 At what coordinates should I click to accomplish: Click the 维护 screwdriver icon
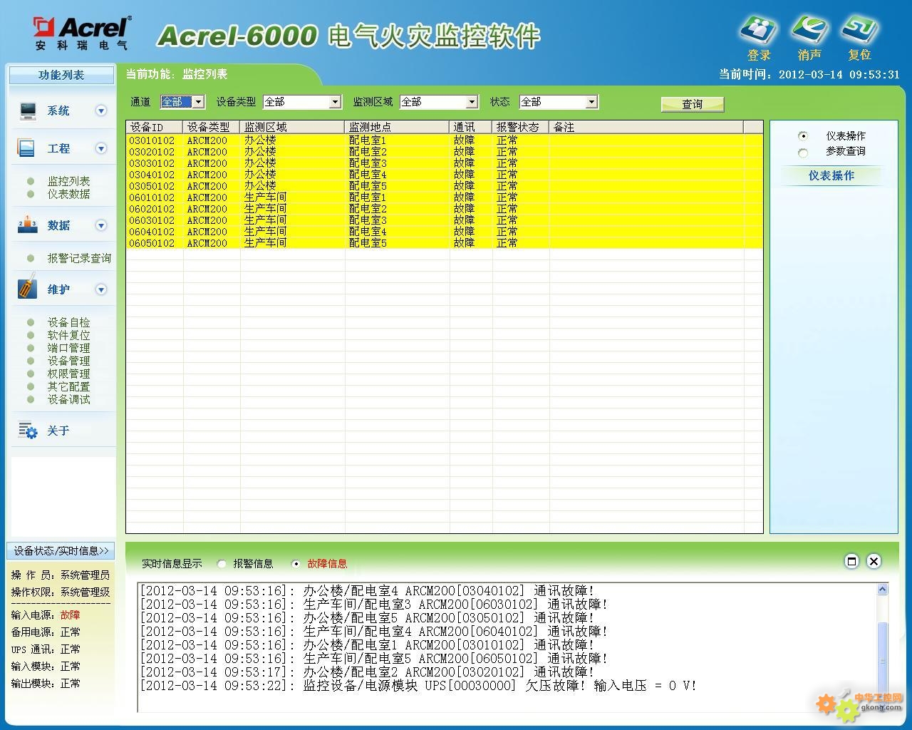click(x=27, y=287)
